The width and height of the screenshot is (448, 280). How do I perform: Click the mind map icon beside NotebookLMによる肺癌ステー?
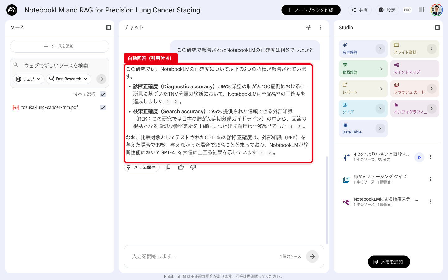(346, 202)
